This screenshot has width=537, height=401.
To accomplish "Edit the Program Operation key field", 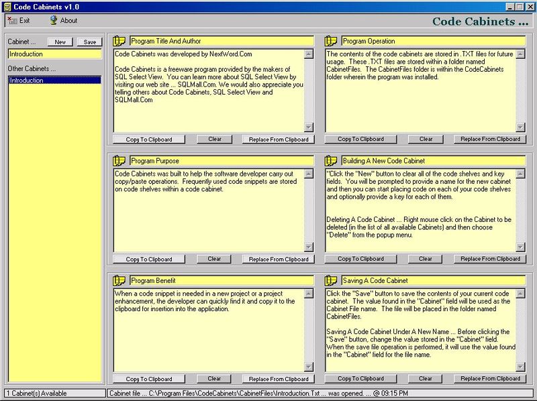I will [434, 41].
